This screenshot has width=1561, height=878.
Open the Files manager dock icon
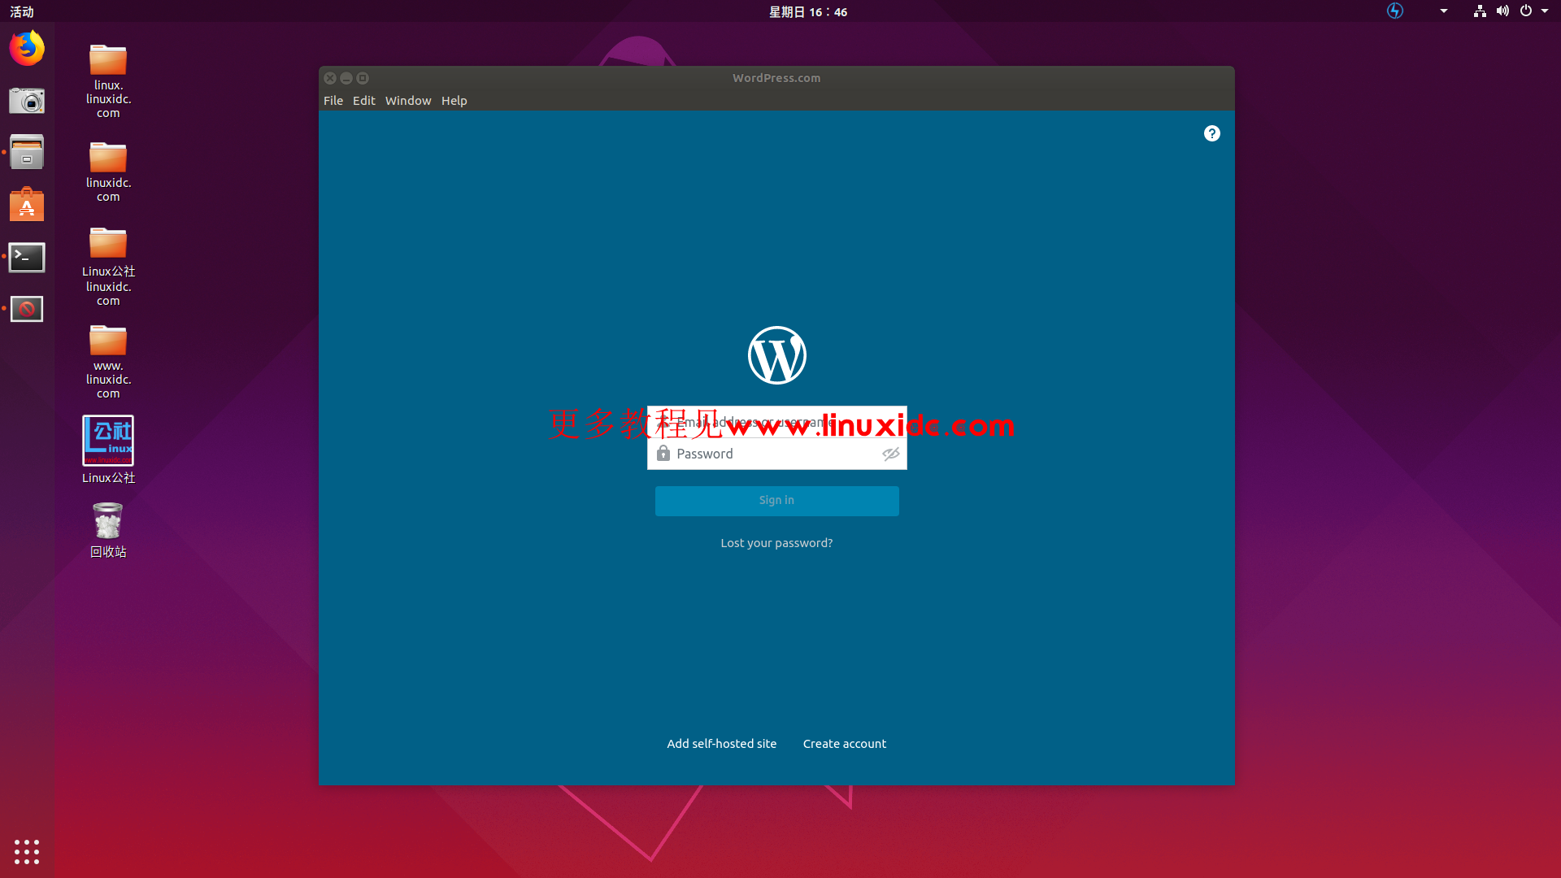[x=27, y=152]
